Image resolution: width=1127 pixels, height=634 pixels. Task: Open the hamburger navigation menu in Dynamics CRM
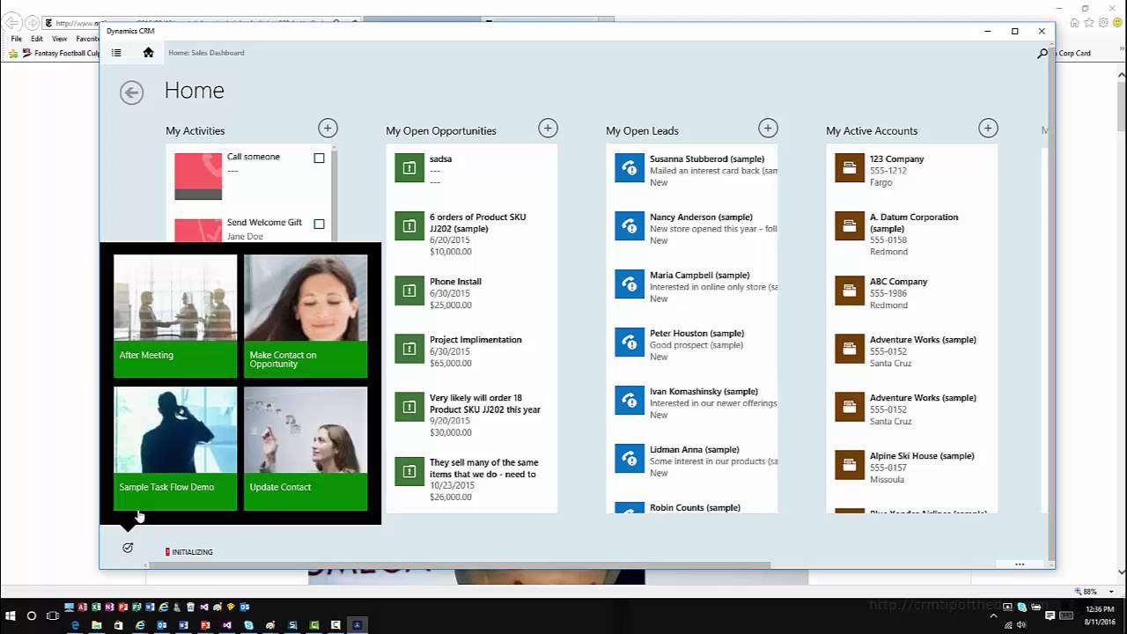coord(116,53)
